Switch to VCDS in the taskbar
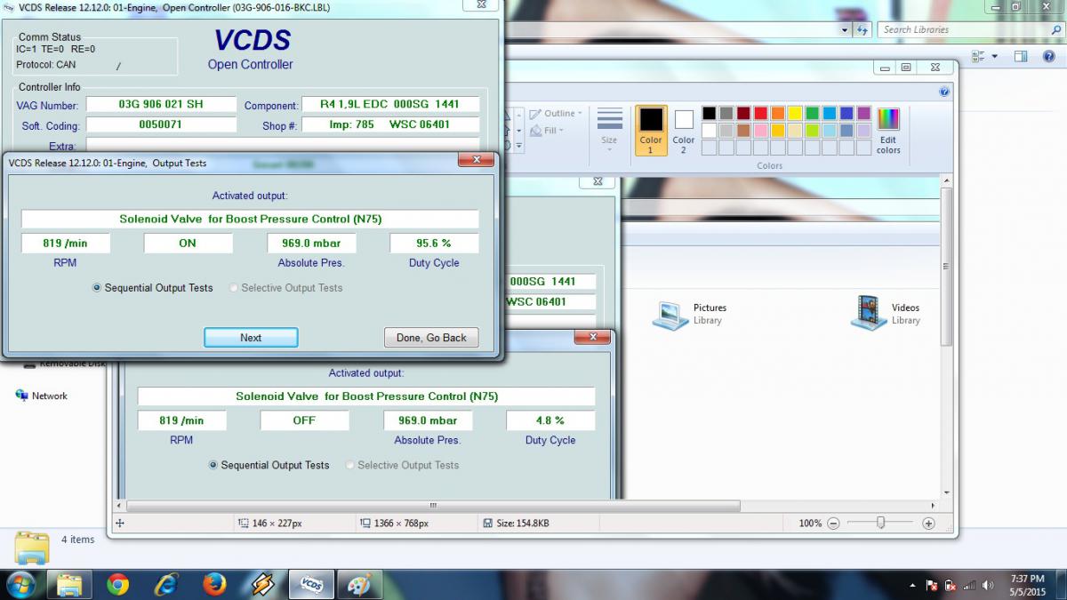 311,584
